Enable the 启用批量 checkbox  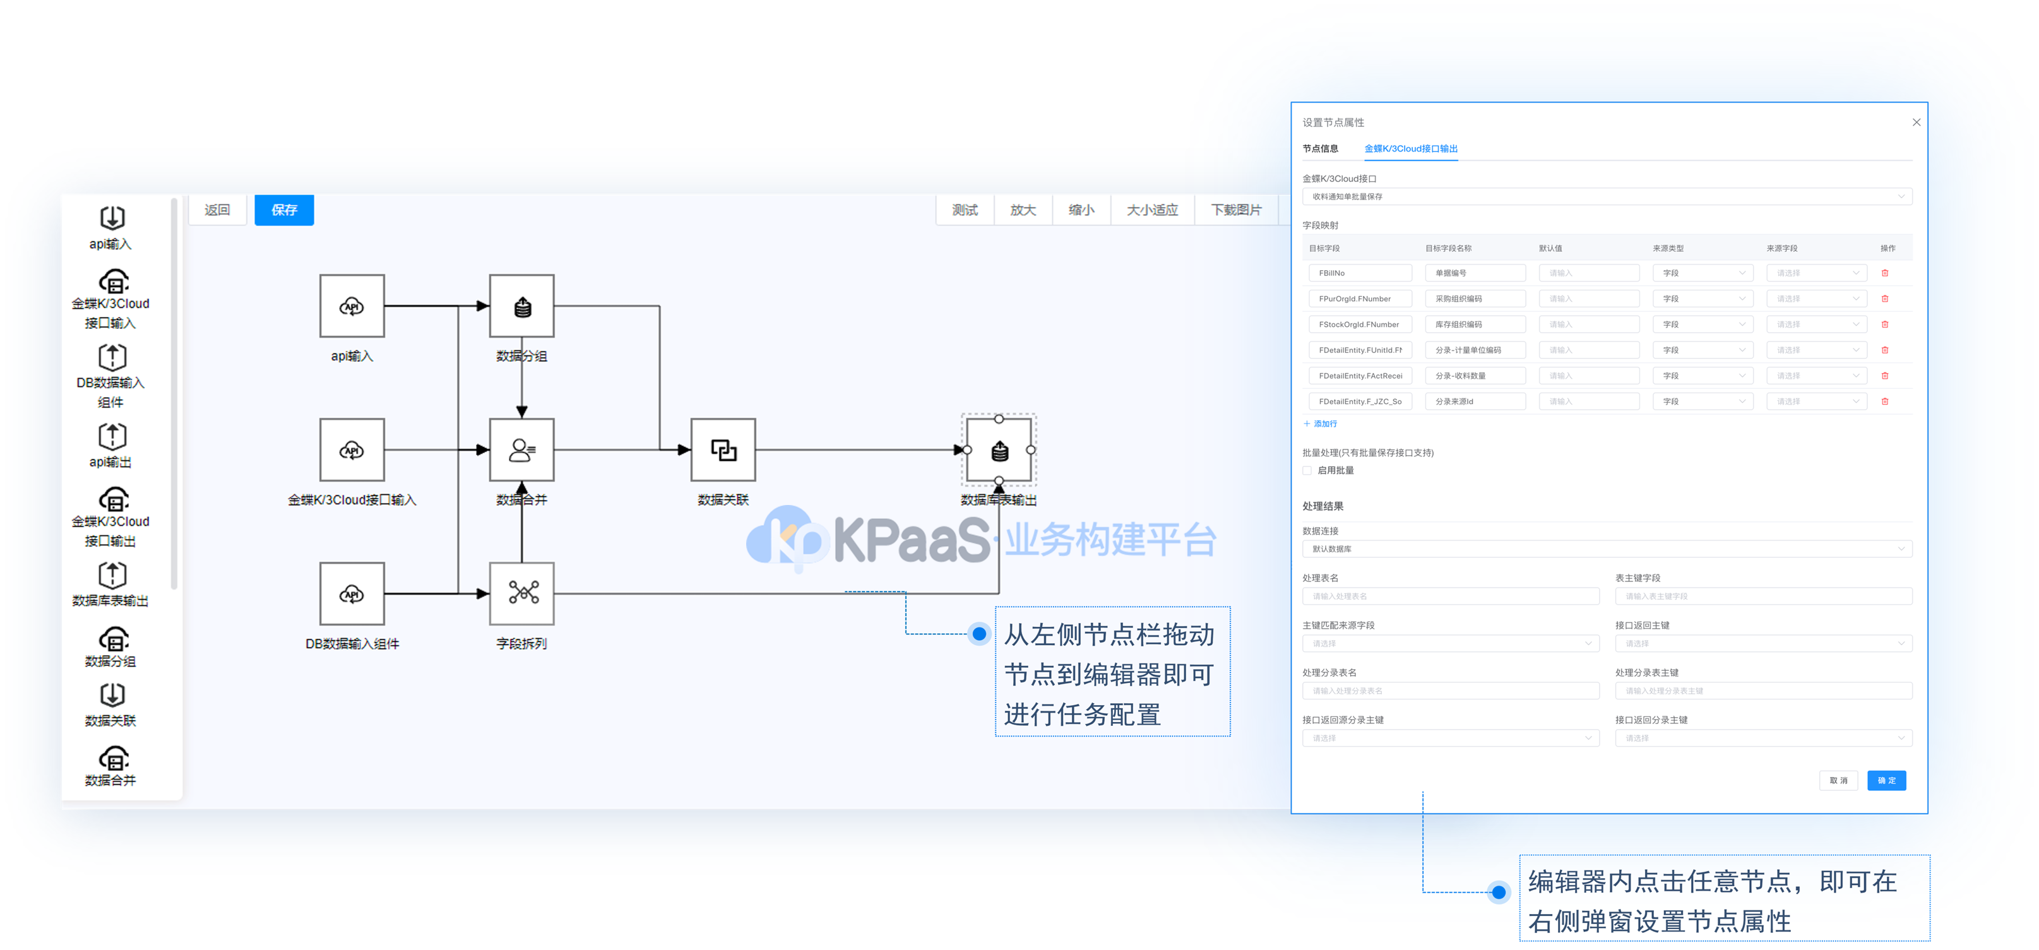(x=1307, y=470)
